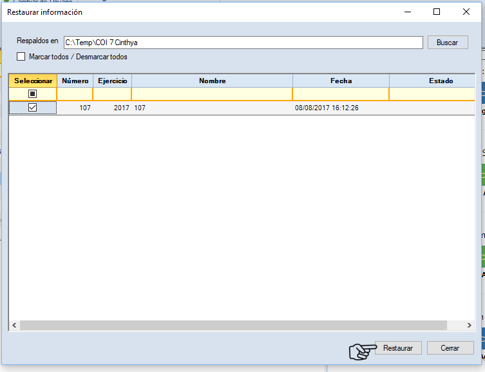
Task: Toggle Marcar todos / Desmarcar todos checkbox
Action: pos(21,57)
